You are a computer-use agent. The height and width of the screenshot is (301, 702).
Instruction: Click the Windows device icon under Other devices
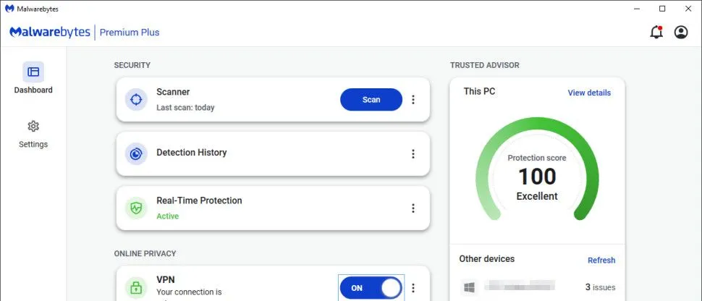tap(469, 287)
